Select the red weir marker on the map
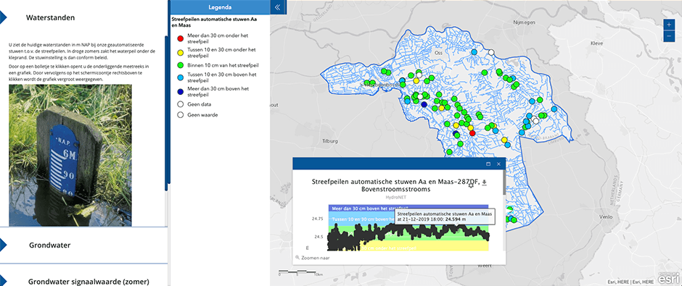Image resolution: width=682 pixels, height=286 pixels. tap(472, 133)
